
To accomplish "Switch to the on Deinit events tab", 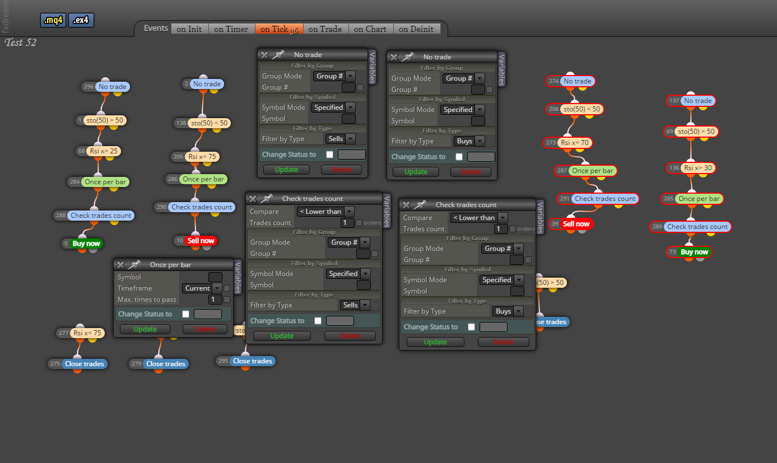I will [x=416, y=29].
